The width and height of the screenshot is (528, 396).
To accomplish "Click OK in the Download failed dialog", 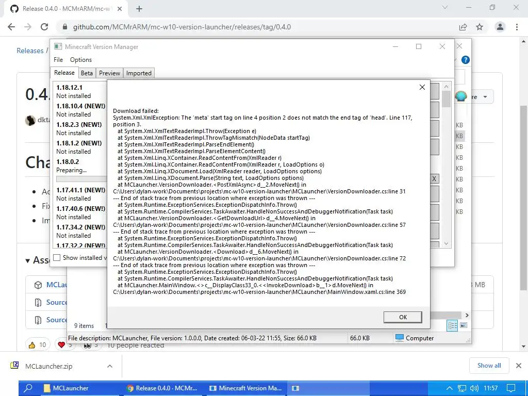I will point(403,317).
